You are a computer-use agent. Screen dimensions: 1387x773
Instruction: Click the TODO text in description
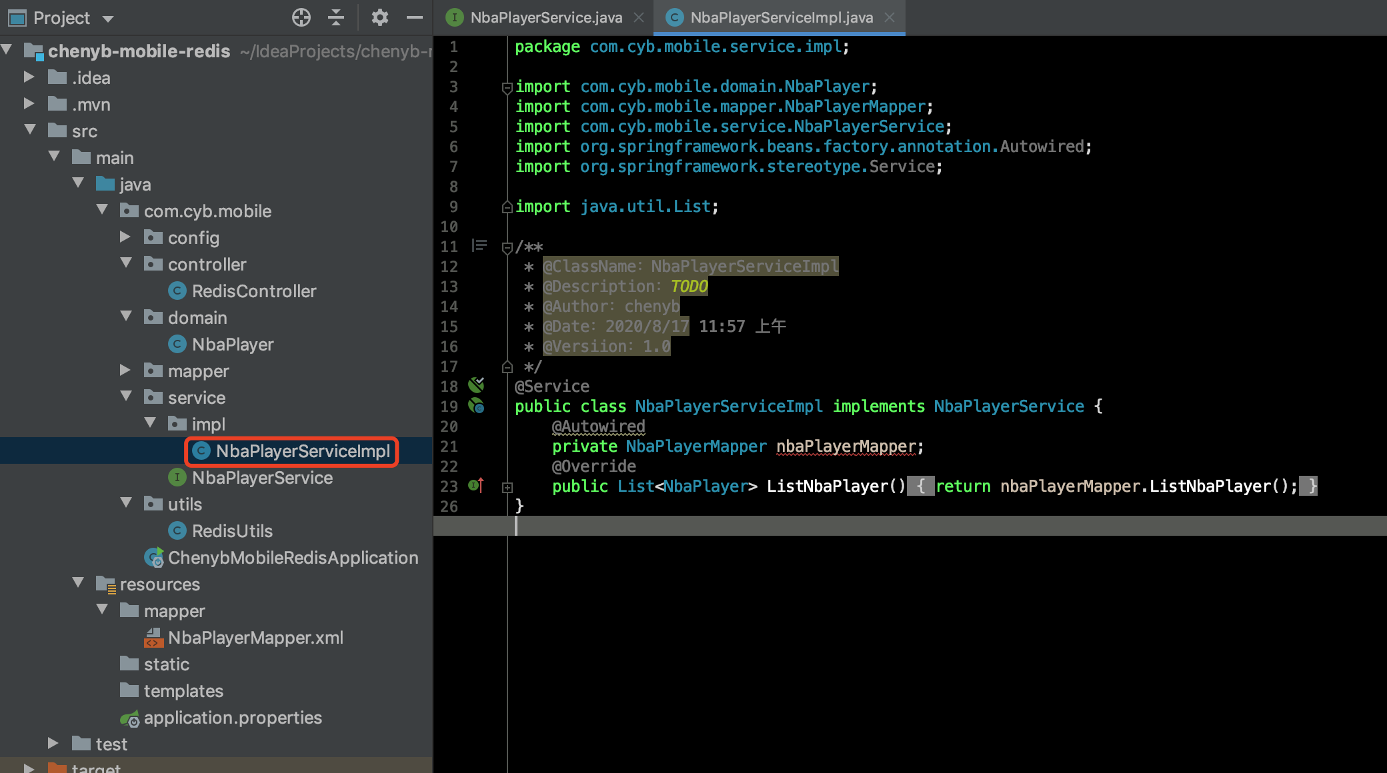[689, 287]
